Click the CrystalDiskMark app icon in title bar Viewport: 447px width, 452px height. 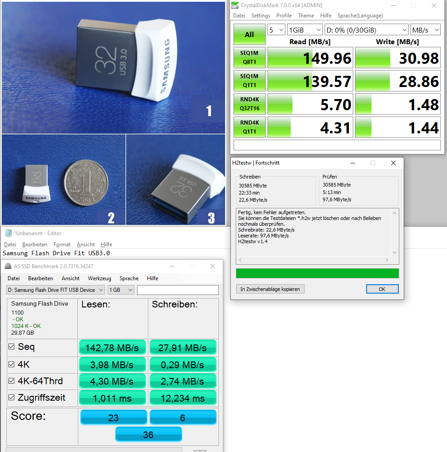235,5
